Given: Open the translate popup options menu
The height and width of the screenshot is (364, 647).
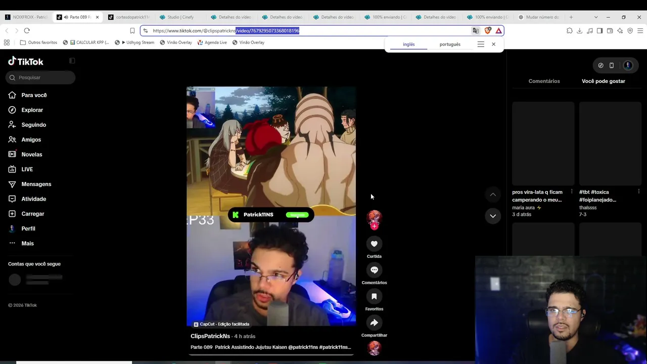Looking at the screenshot, I should 481,44.
